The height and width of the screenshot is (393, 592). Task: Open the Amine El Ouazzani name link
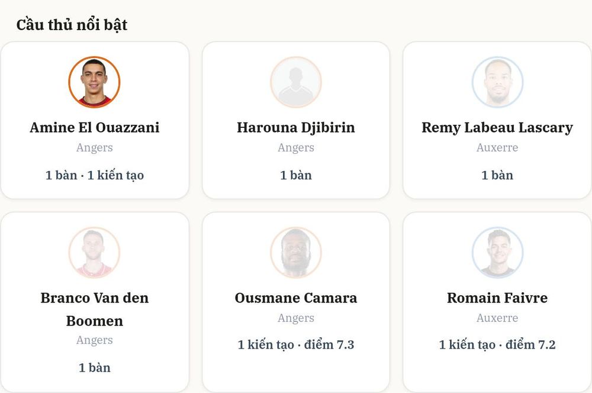coord(94,128)
